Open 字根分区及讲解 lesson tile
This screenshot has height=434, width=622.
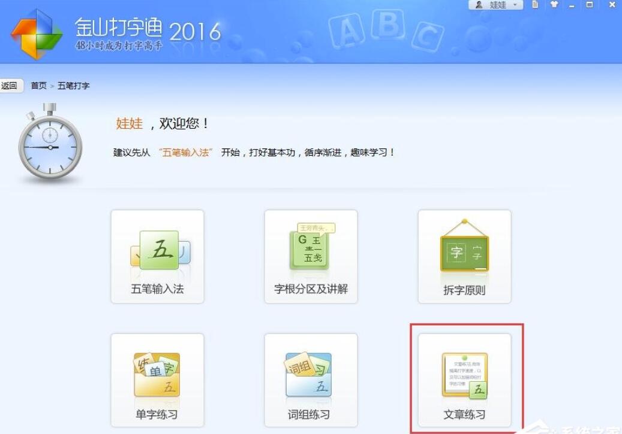(311, 256)
